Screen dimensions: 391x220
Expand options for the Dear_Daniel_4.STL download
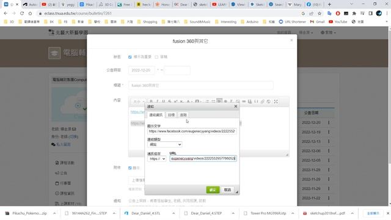(174, 213)
